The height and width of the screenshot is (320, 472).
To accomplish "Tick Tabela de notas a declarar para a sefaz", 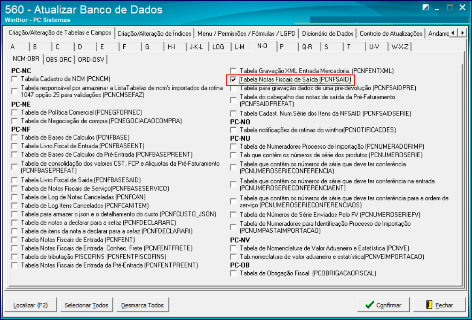I will [15, 223].
